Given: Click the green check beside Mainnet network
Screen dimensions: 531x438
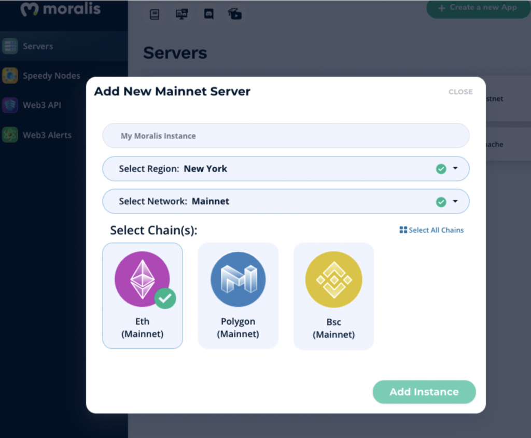Looking at the screenshot, I should [x=441, y=202].
